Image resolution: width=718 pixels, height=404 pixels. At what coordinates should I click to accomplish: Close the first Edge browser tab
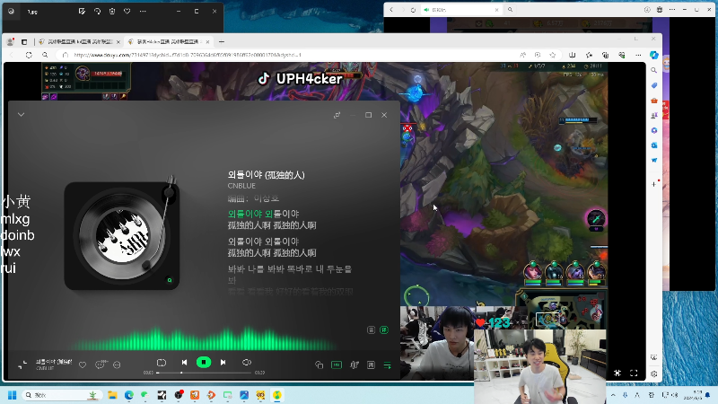(x=118, y=41)
